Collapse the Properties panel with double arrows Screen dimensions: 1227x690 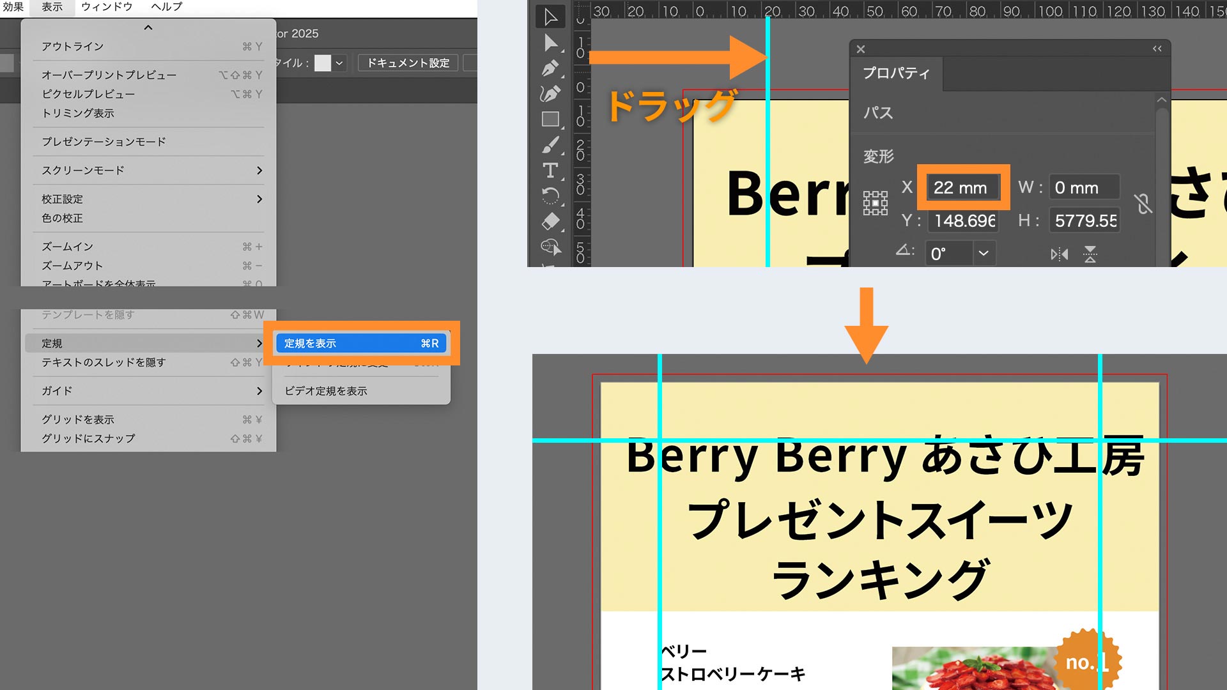coord(1157,49)
